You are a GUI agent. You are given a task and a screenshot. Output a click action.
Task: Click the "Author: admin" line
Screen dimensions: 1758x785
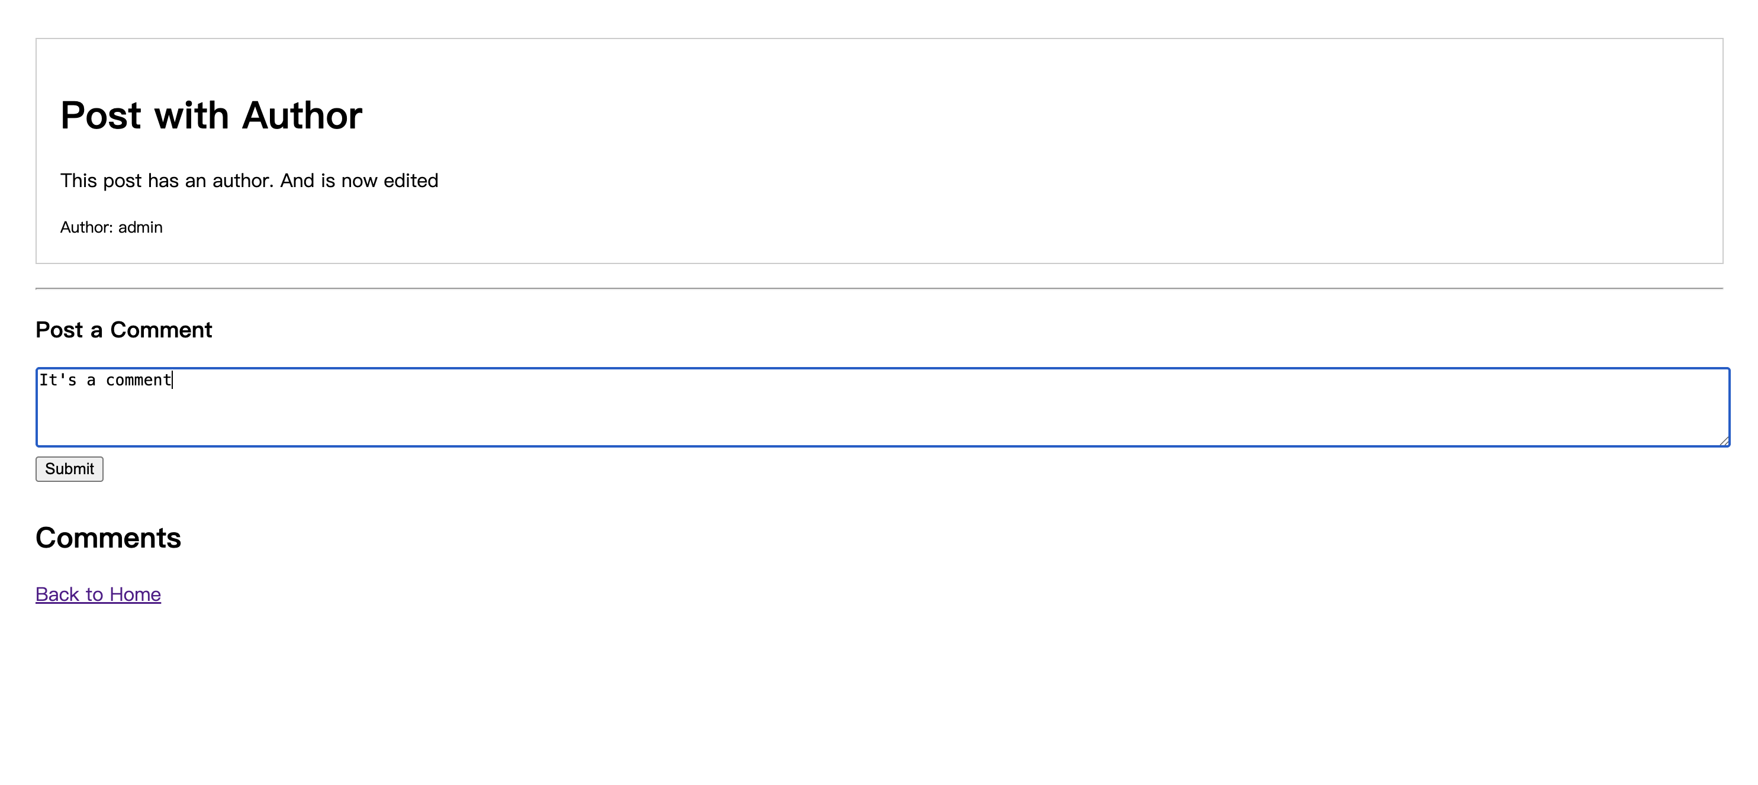pyautogui.click(x=111, y=227)
